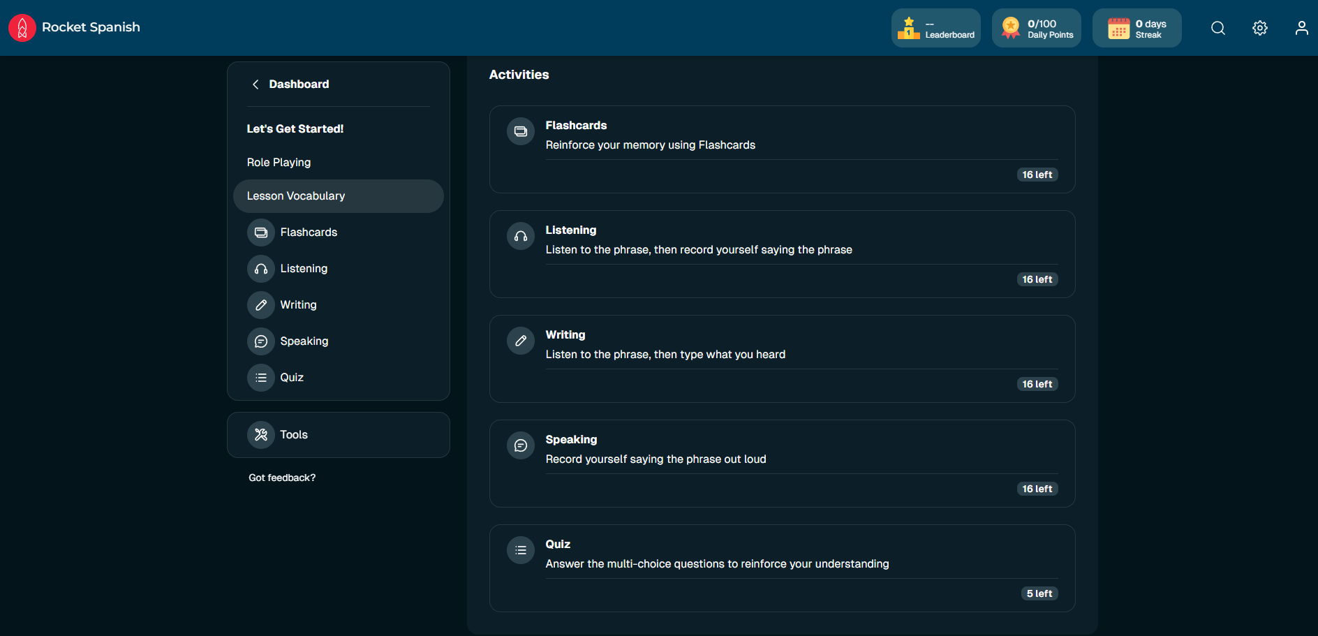This screenshot has width=1318, height=636.
Task: Click the Writing activity pencil icon
Action: pos(521,341)
